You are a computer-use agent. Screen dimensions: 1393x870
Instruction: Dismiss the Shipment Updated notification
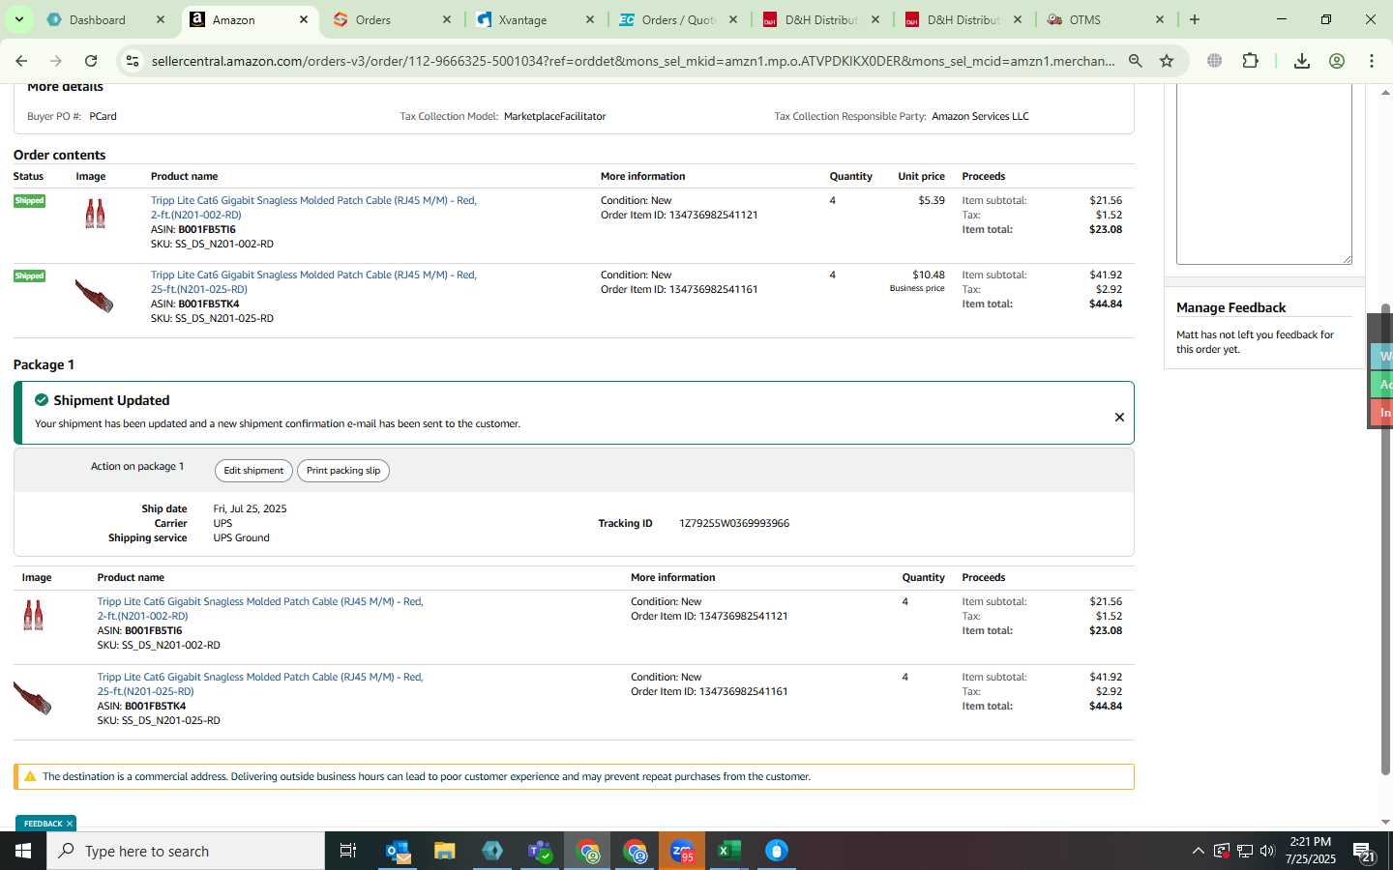click(x=1119, y=418)
